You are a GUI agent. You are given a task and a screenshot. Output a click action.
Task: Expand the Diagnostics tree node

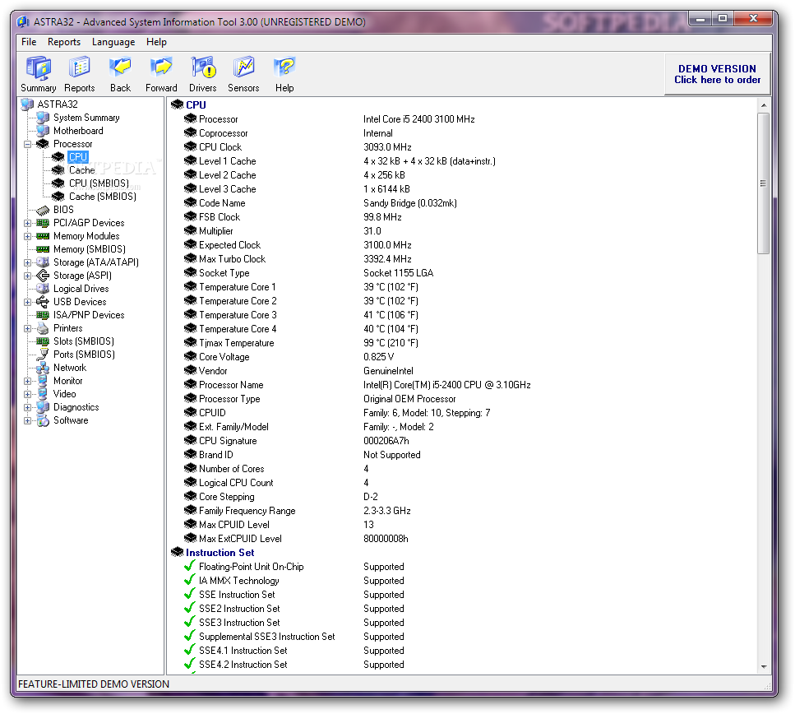(27, 407)
